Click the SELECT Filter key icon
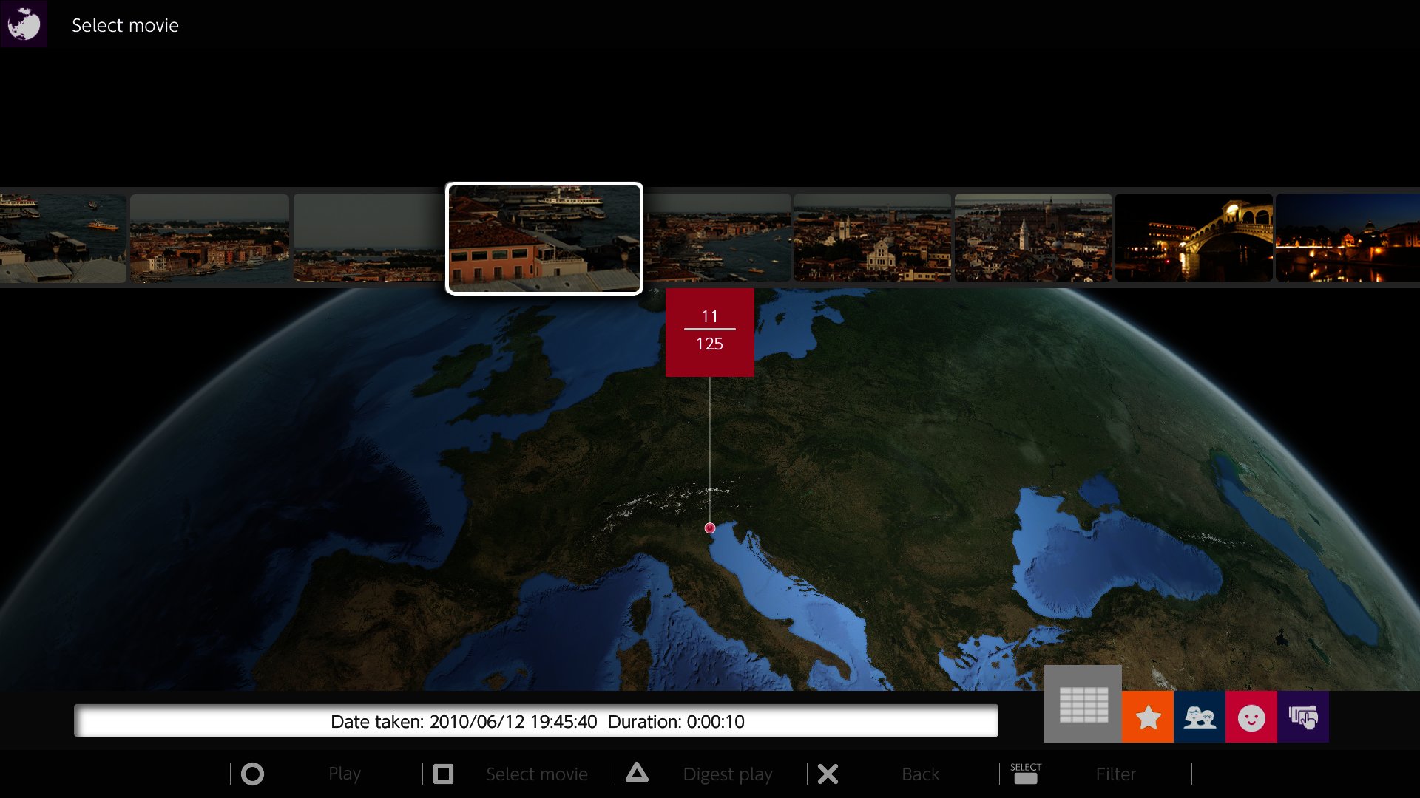This screenshot has height=798, width=1420. (1025, 774)
